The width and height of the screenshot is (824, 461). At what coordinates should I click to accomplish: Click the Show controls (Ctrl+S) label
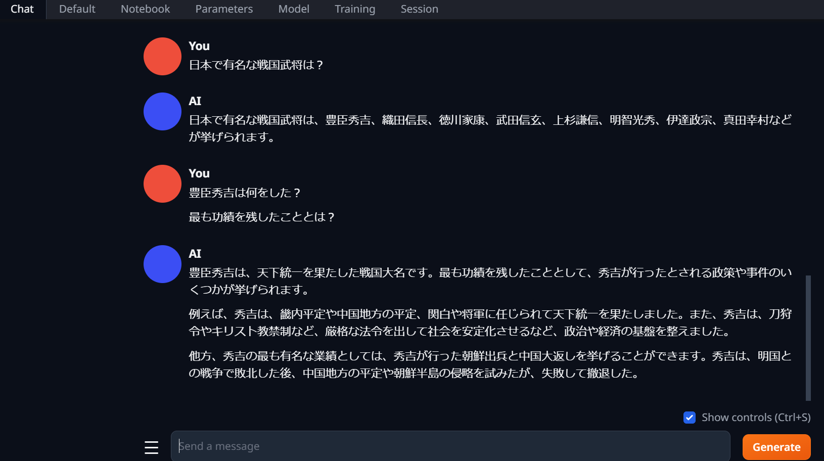click(x=756, y=418)
